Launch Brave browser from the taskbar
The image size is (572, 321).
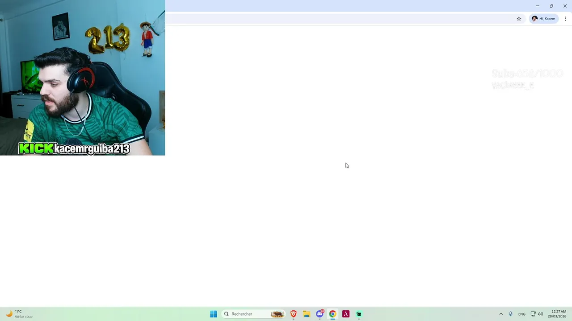pos(294,314)
